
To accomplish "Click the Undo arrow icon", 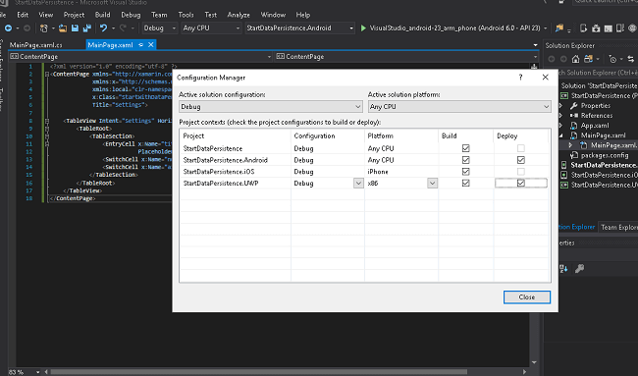I will click(x=104, y=28).
